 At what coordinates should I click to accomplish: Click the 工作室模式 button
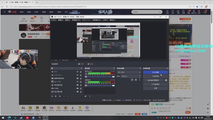[x=155, y=84]
